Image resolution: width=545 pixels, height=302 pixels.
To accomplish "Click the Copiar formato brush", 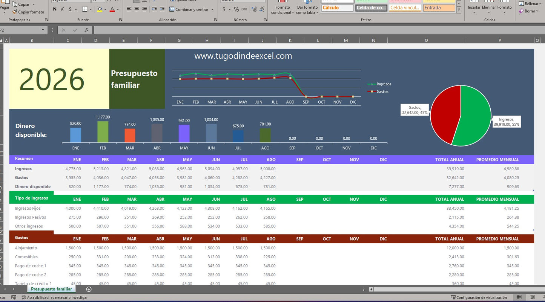I will [28, 12].
